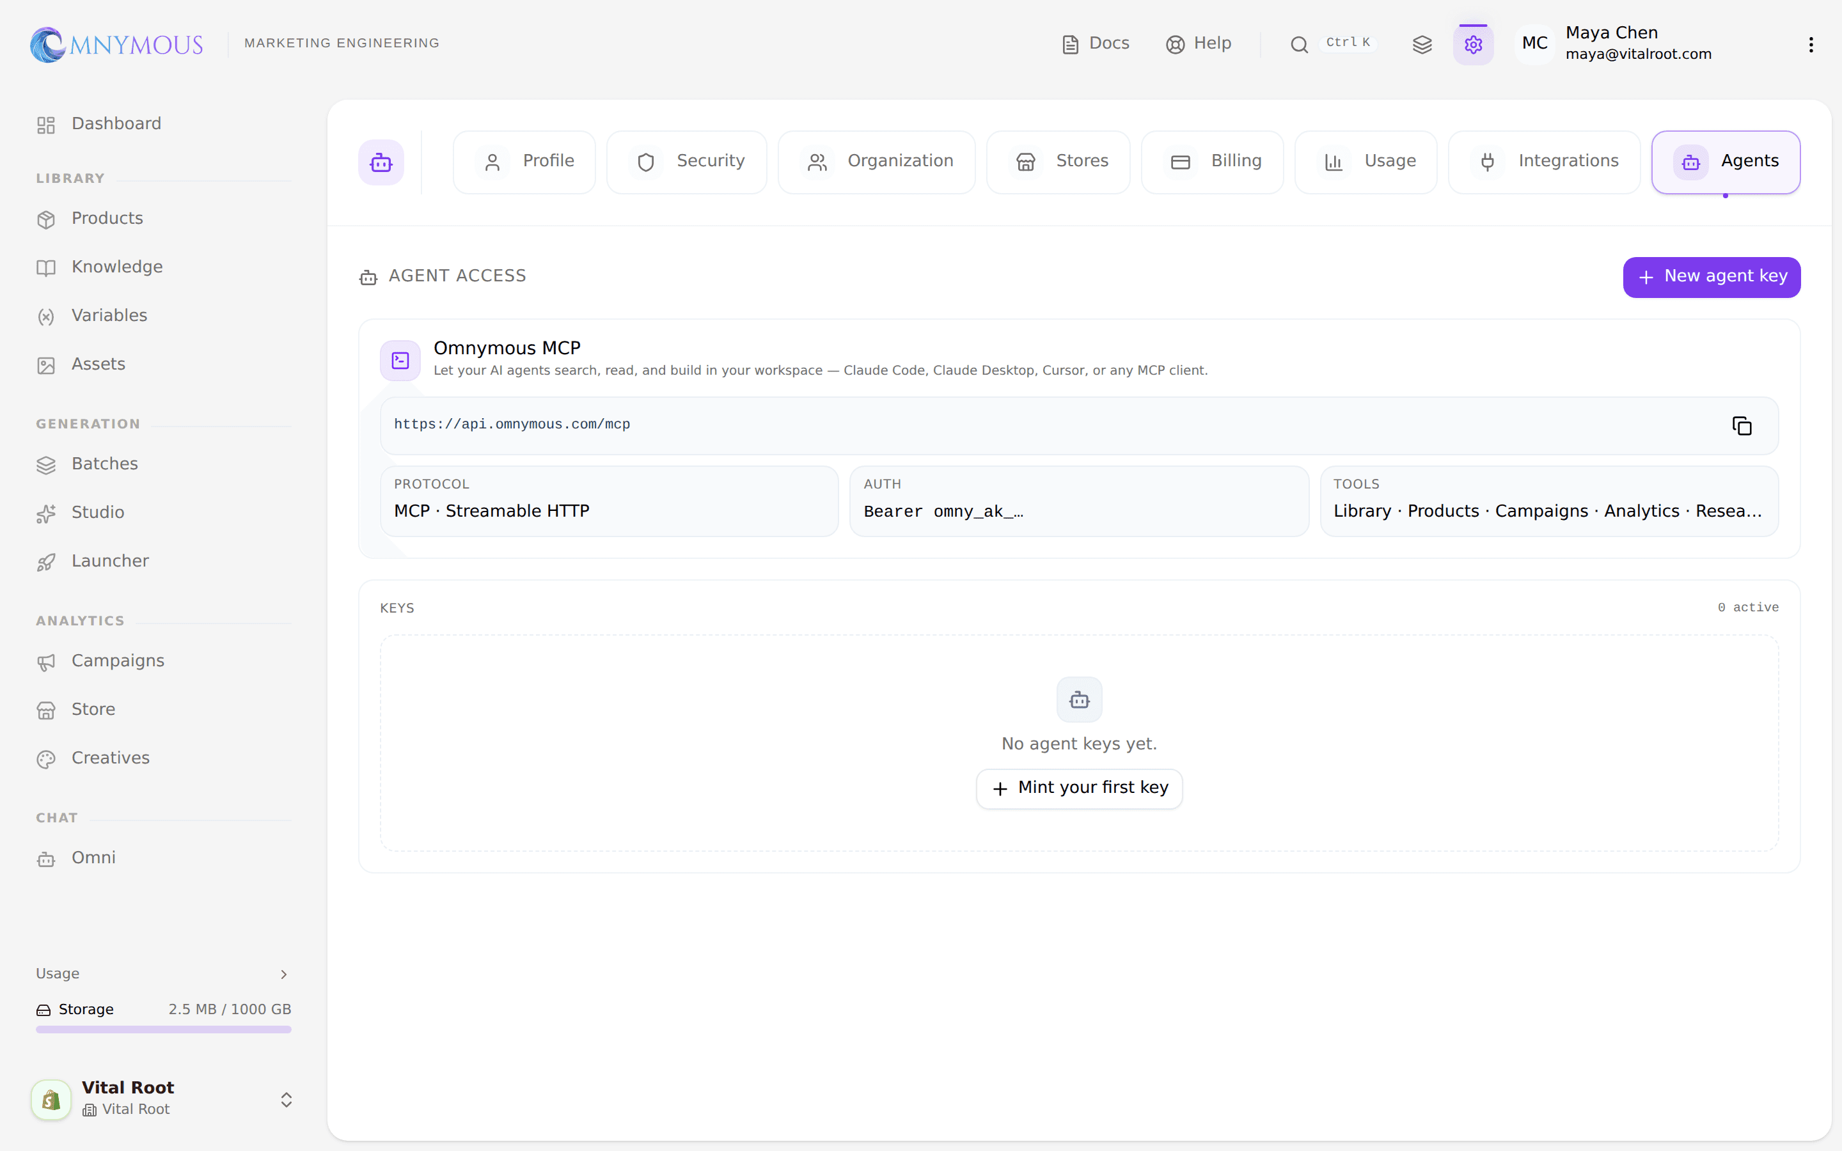
Task: Go to Dashboard in sidebar
Action: (x=163, y=124)
